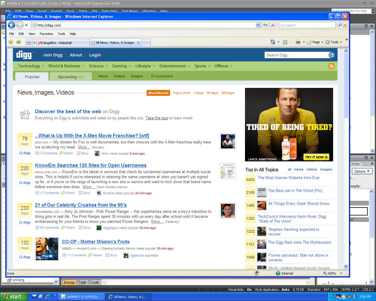Click the Home page icon

273,42
